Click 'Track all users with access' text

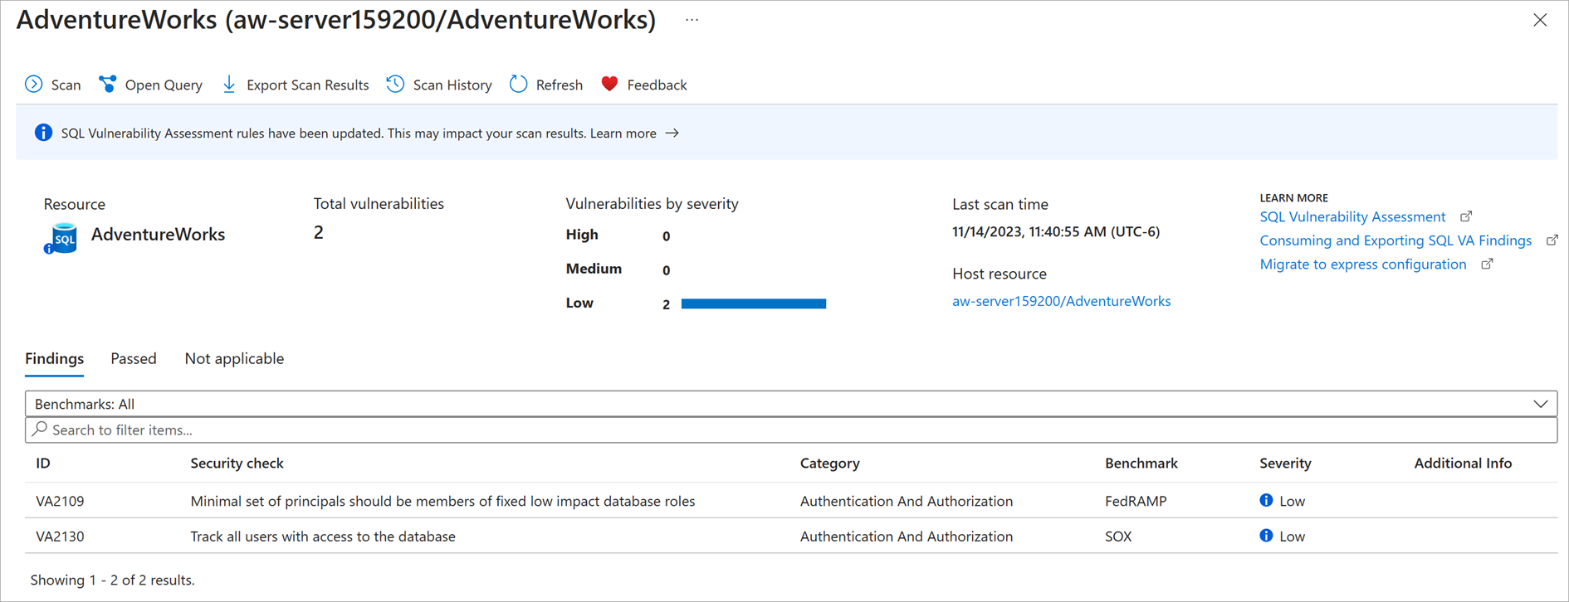323,536
